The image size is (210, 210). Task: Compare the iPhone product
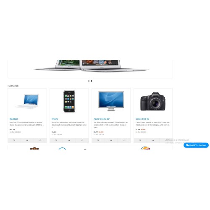82,140
